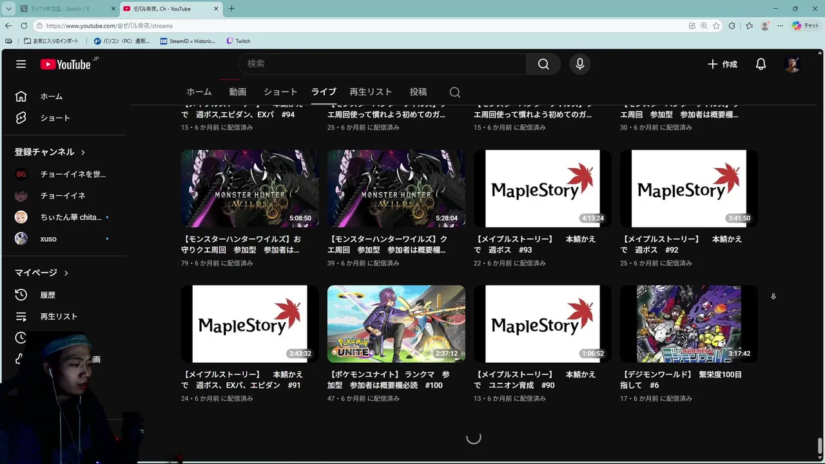Open the zoom magnifier in address bar
Viewport: 825px width, 464px height.
(x=704, y=26)
